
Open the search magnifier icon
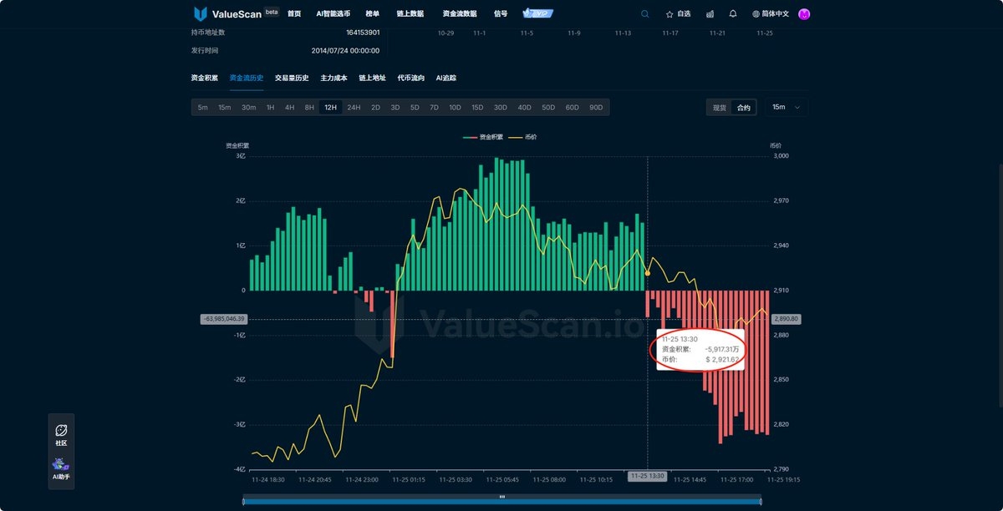tap(644, 13)
